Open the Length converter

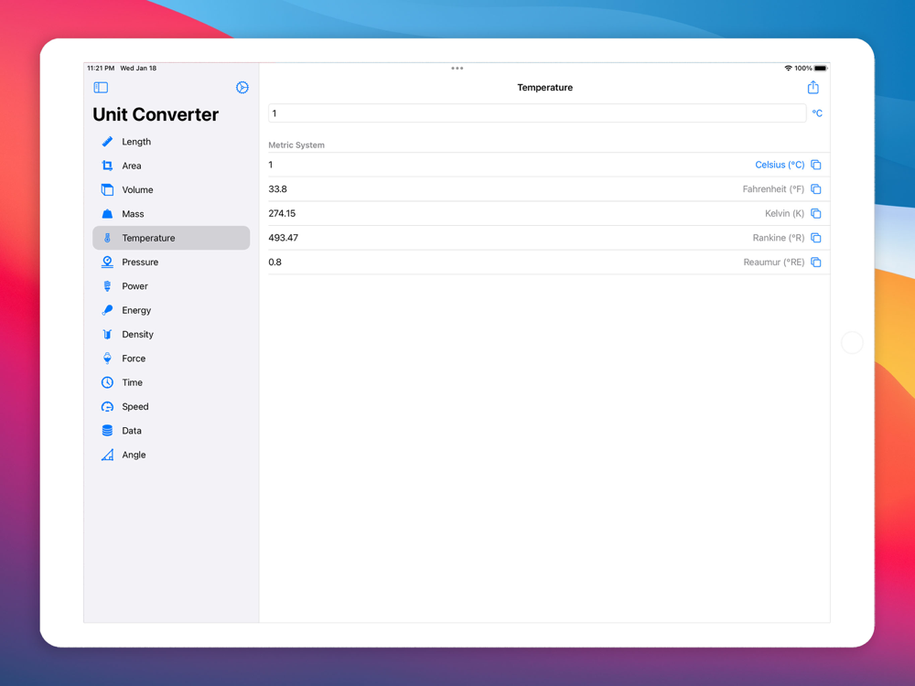coord(171,142)
